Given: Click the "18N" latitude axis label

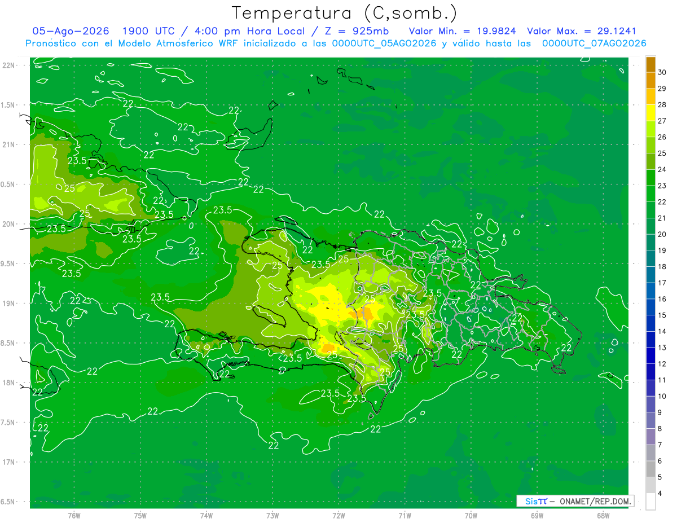Looking at the screenshot, I should (x=9, y=383).
